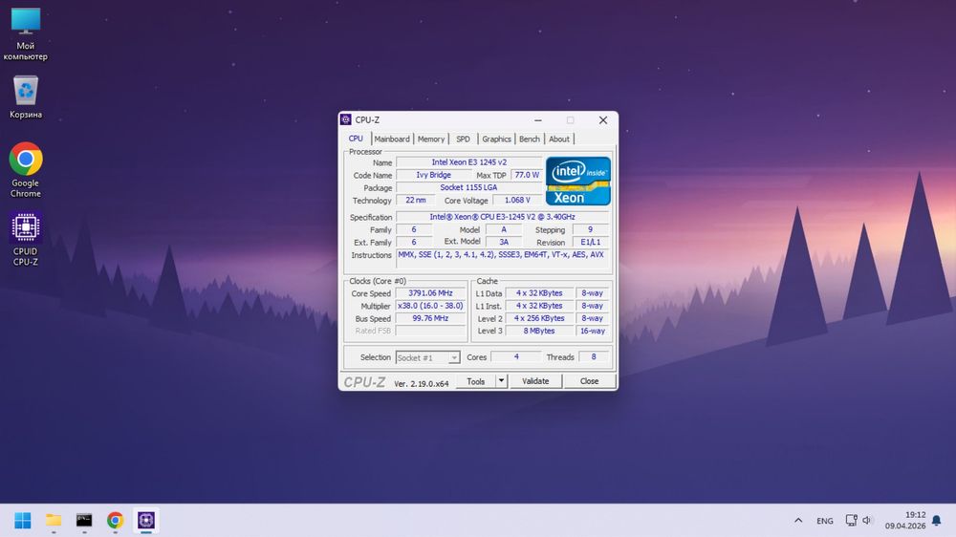956x537 pixels.
Task: Expand the Tools dropdown arrow
Action: 501,381
